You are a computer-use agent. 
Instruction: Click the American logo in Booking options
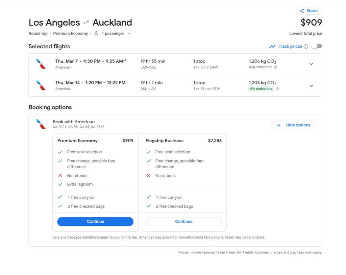click(41, 124)
